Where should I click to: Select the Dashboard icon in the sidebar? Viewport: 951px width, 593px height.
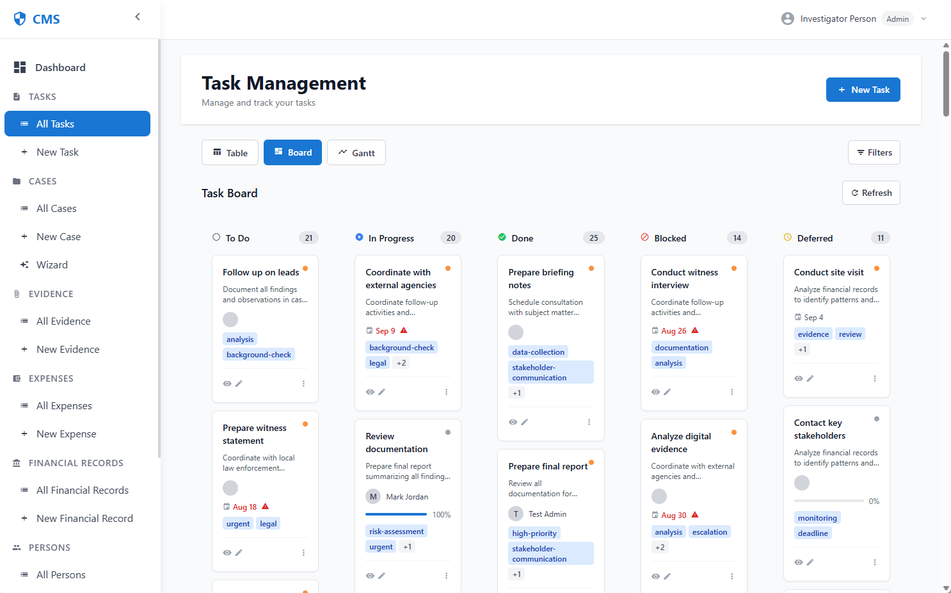point(20,67)
